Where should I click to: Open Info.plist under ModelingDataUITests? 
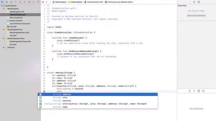pos(13,44)
